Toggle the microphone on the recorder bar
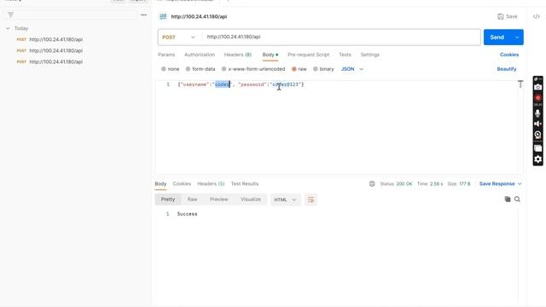 click(538, 113)
